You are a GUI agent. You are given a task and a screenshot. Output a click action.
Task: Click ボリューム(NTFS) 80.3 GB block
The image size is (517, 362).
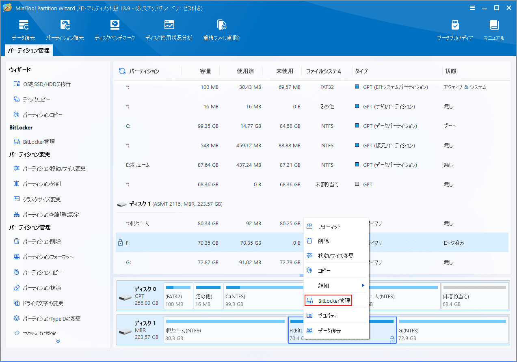[x=225, y=330]
